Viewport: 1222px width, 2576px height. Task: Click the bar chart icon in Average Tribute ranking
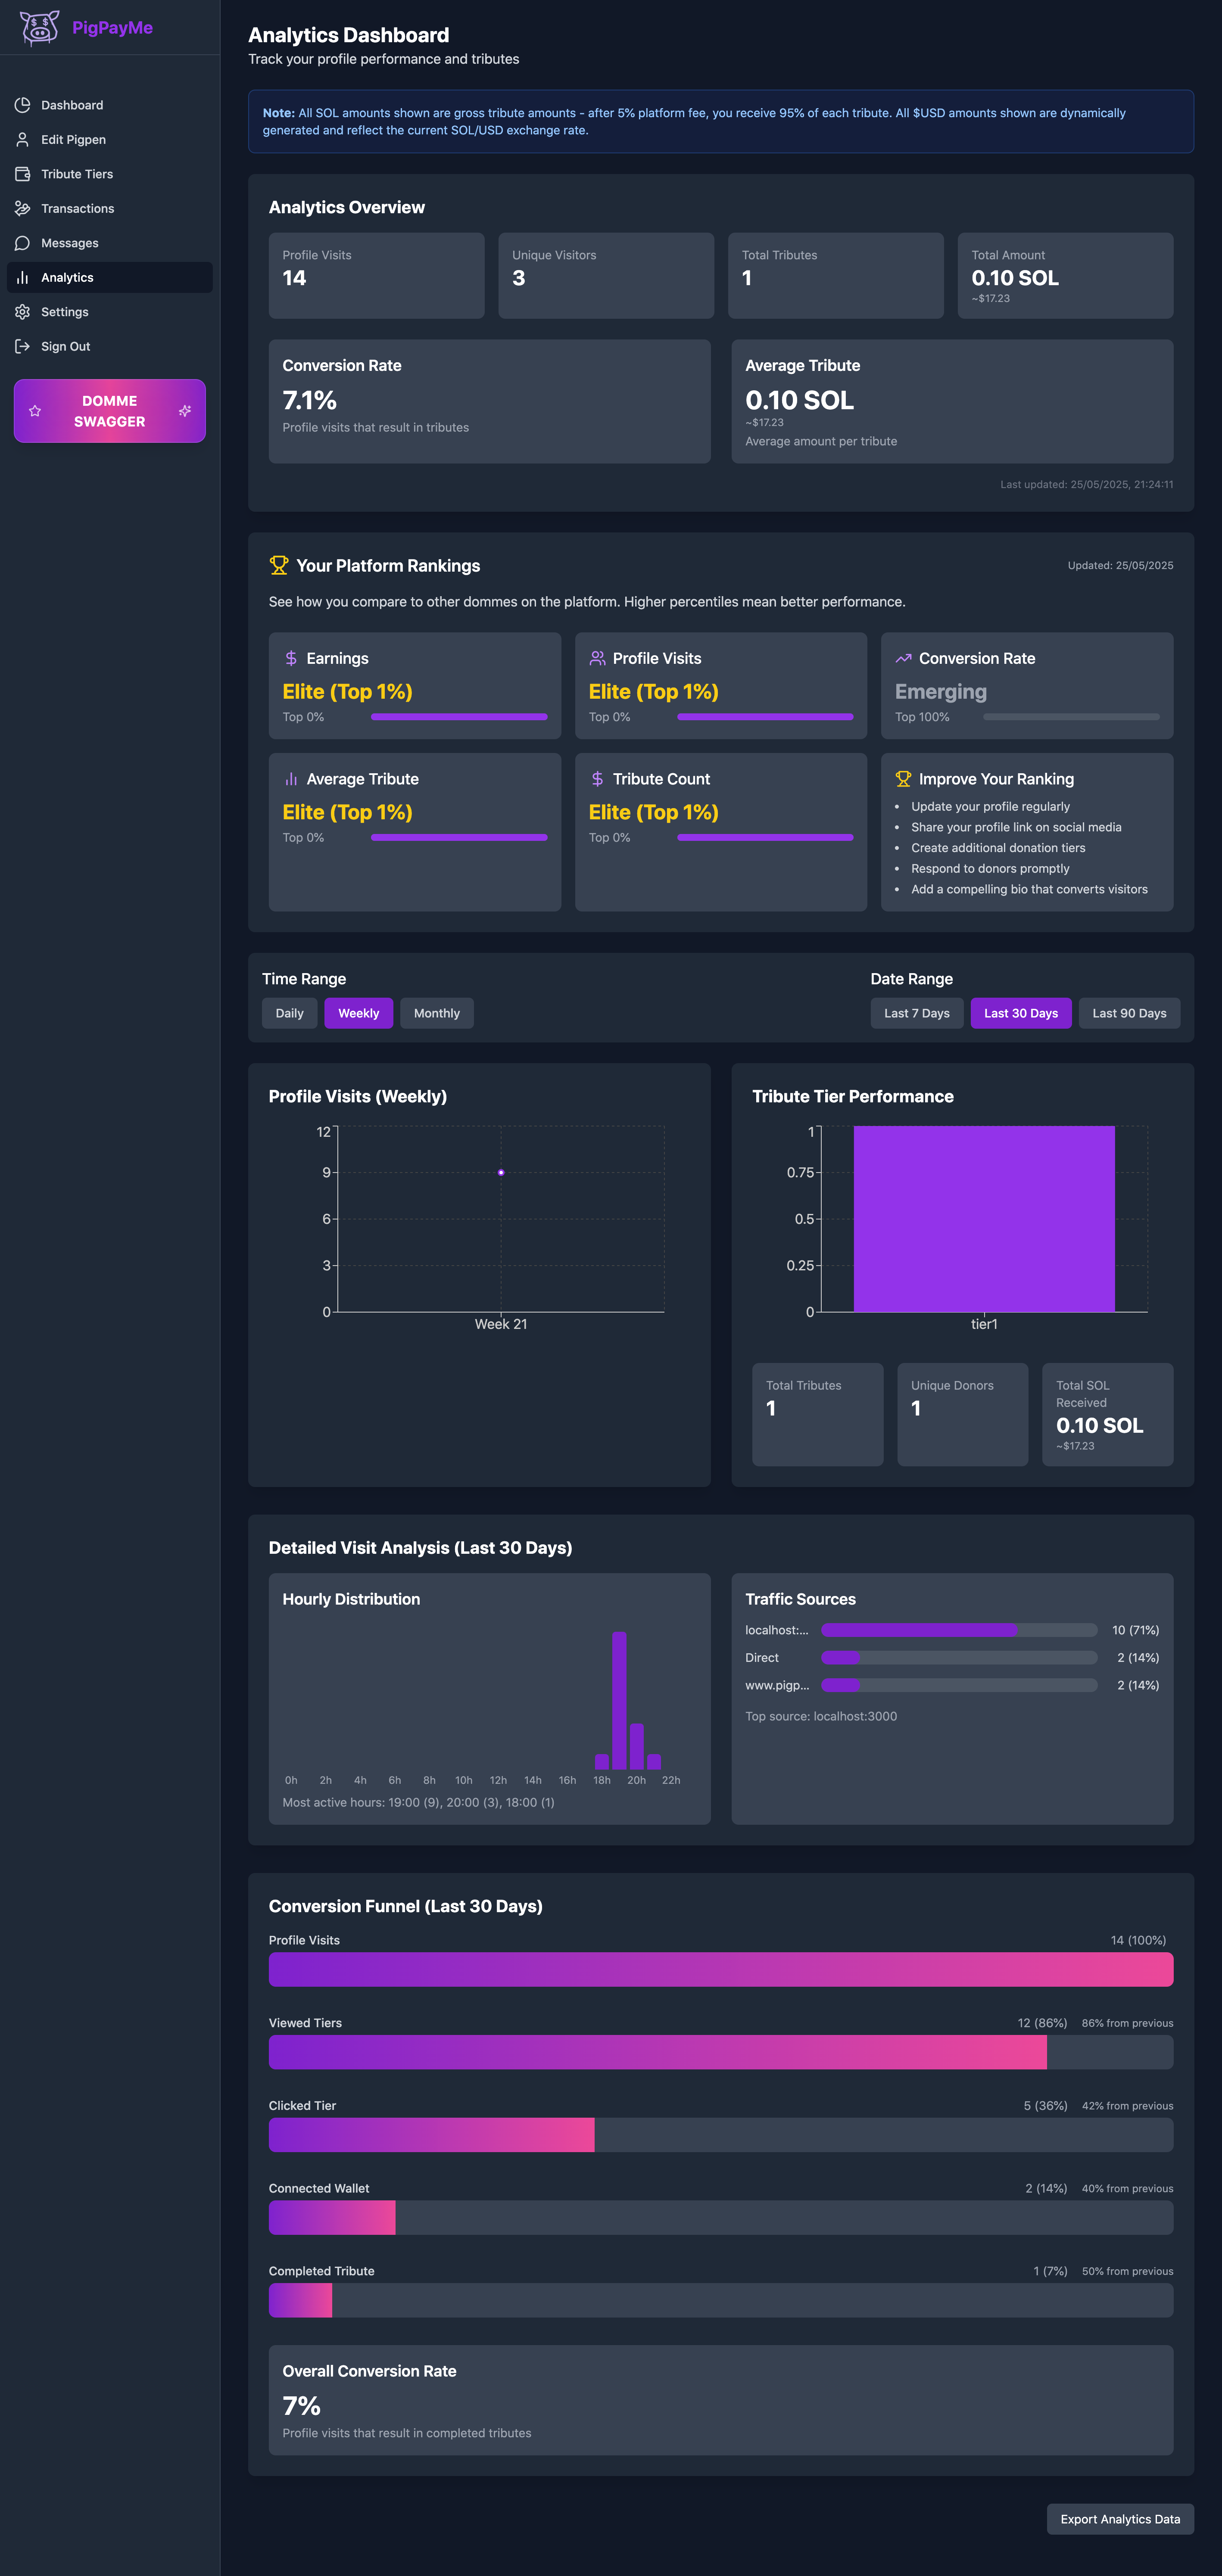(x=291, y=779)
